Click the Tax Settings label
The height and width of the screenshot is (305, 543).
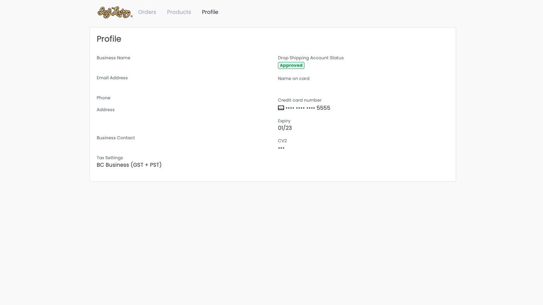(x=109, y=158)
